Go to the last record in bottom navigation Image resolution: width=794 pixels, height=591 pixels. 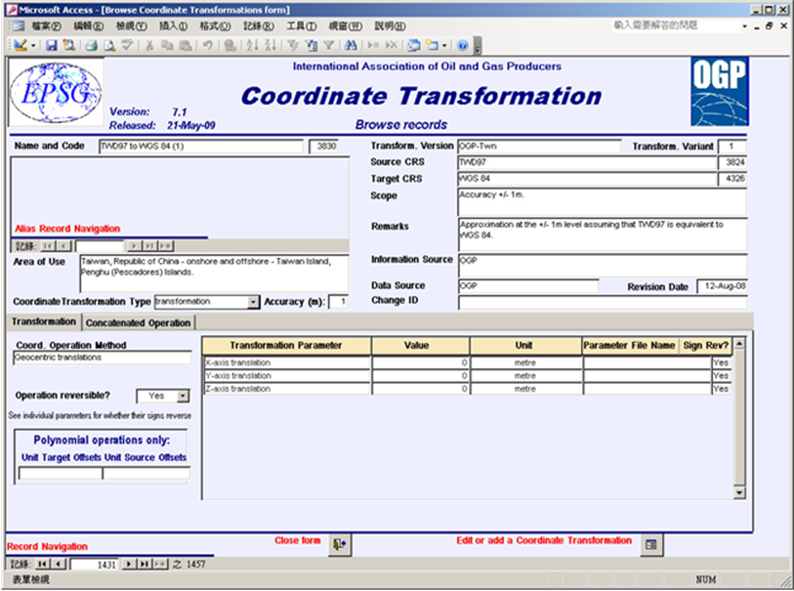click(x=145, y=564)
